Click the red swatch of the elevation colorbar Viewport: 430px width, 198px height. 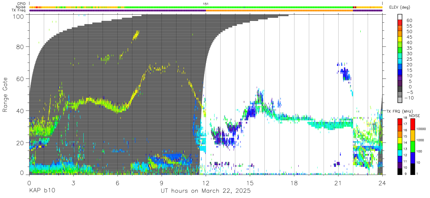(400, 22)
